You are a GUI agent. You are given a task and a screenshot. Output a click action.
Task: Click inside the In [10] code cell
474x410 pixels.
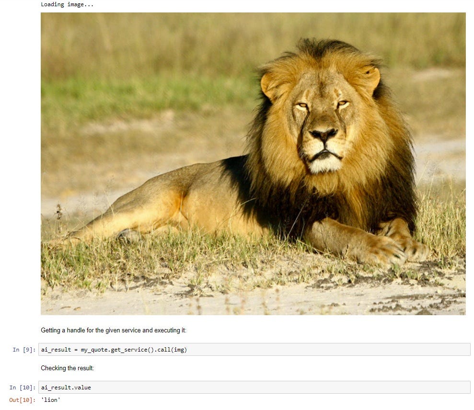(x=254, y=387)
